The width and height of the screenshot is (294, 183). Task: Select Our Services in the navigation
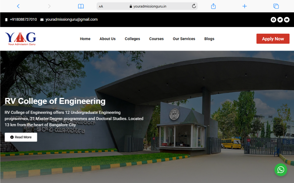tap(184, 39)
